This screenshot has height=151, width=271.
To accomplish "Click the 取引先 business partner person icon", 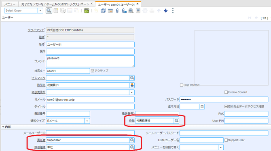I will pyautogui.click(x=132, y=85).
